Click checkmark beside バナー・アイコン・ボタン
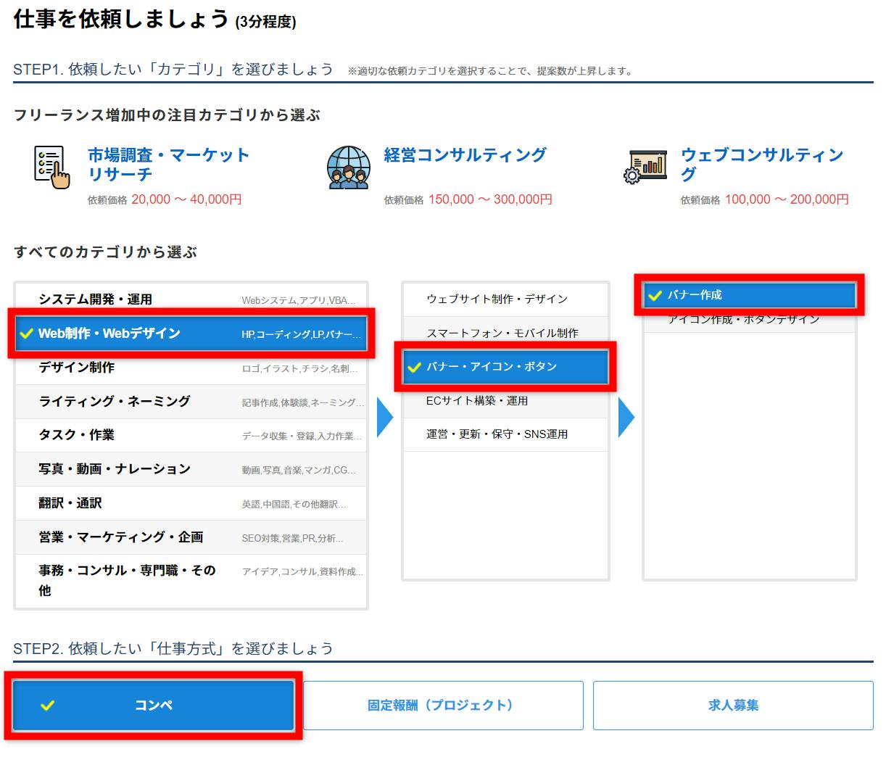886x757 pixels. tap(415, 368)
